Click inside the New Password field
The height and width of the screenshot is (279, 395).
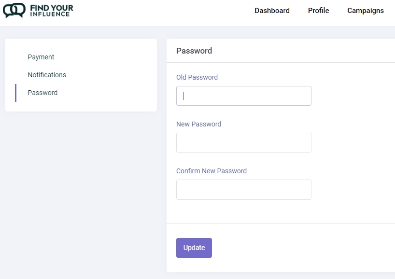click(243, 142)
